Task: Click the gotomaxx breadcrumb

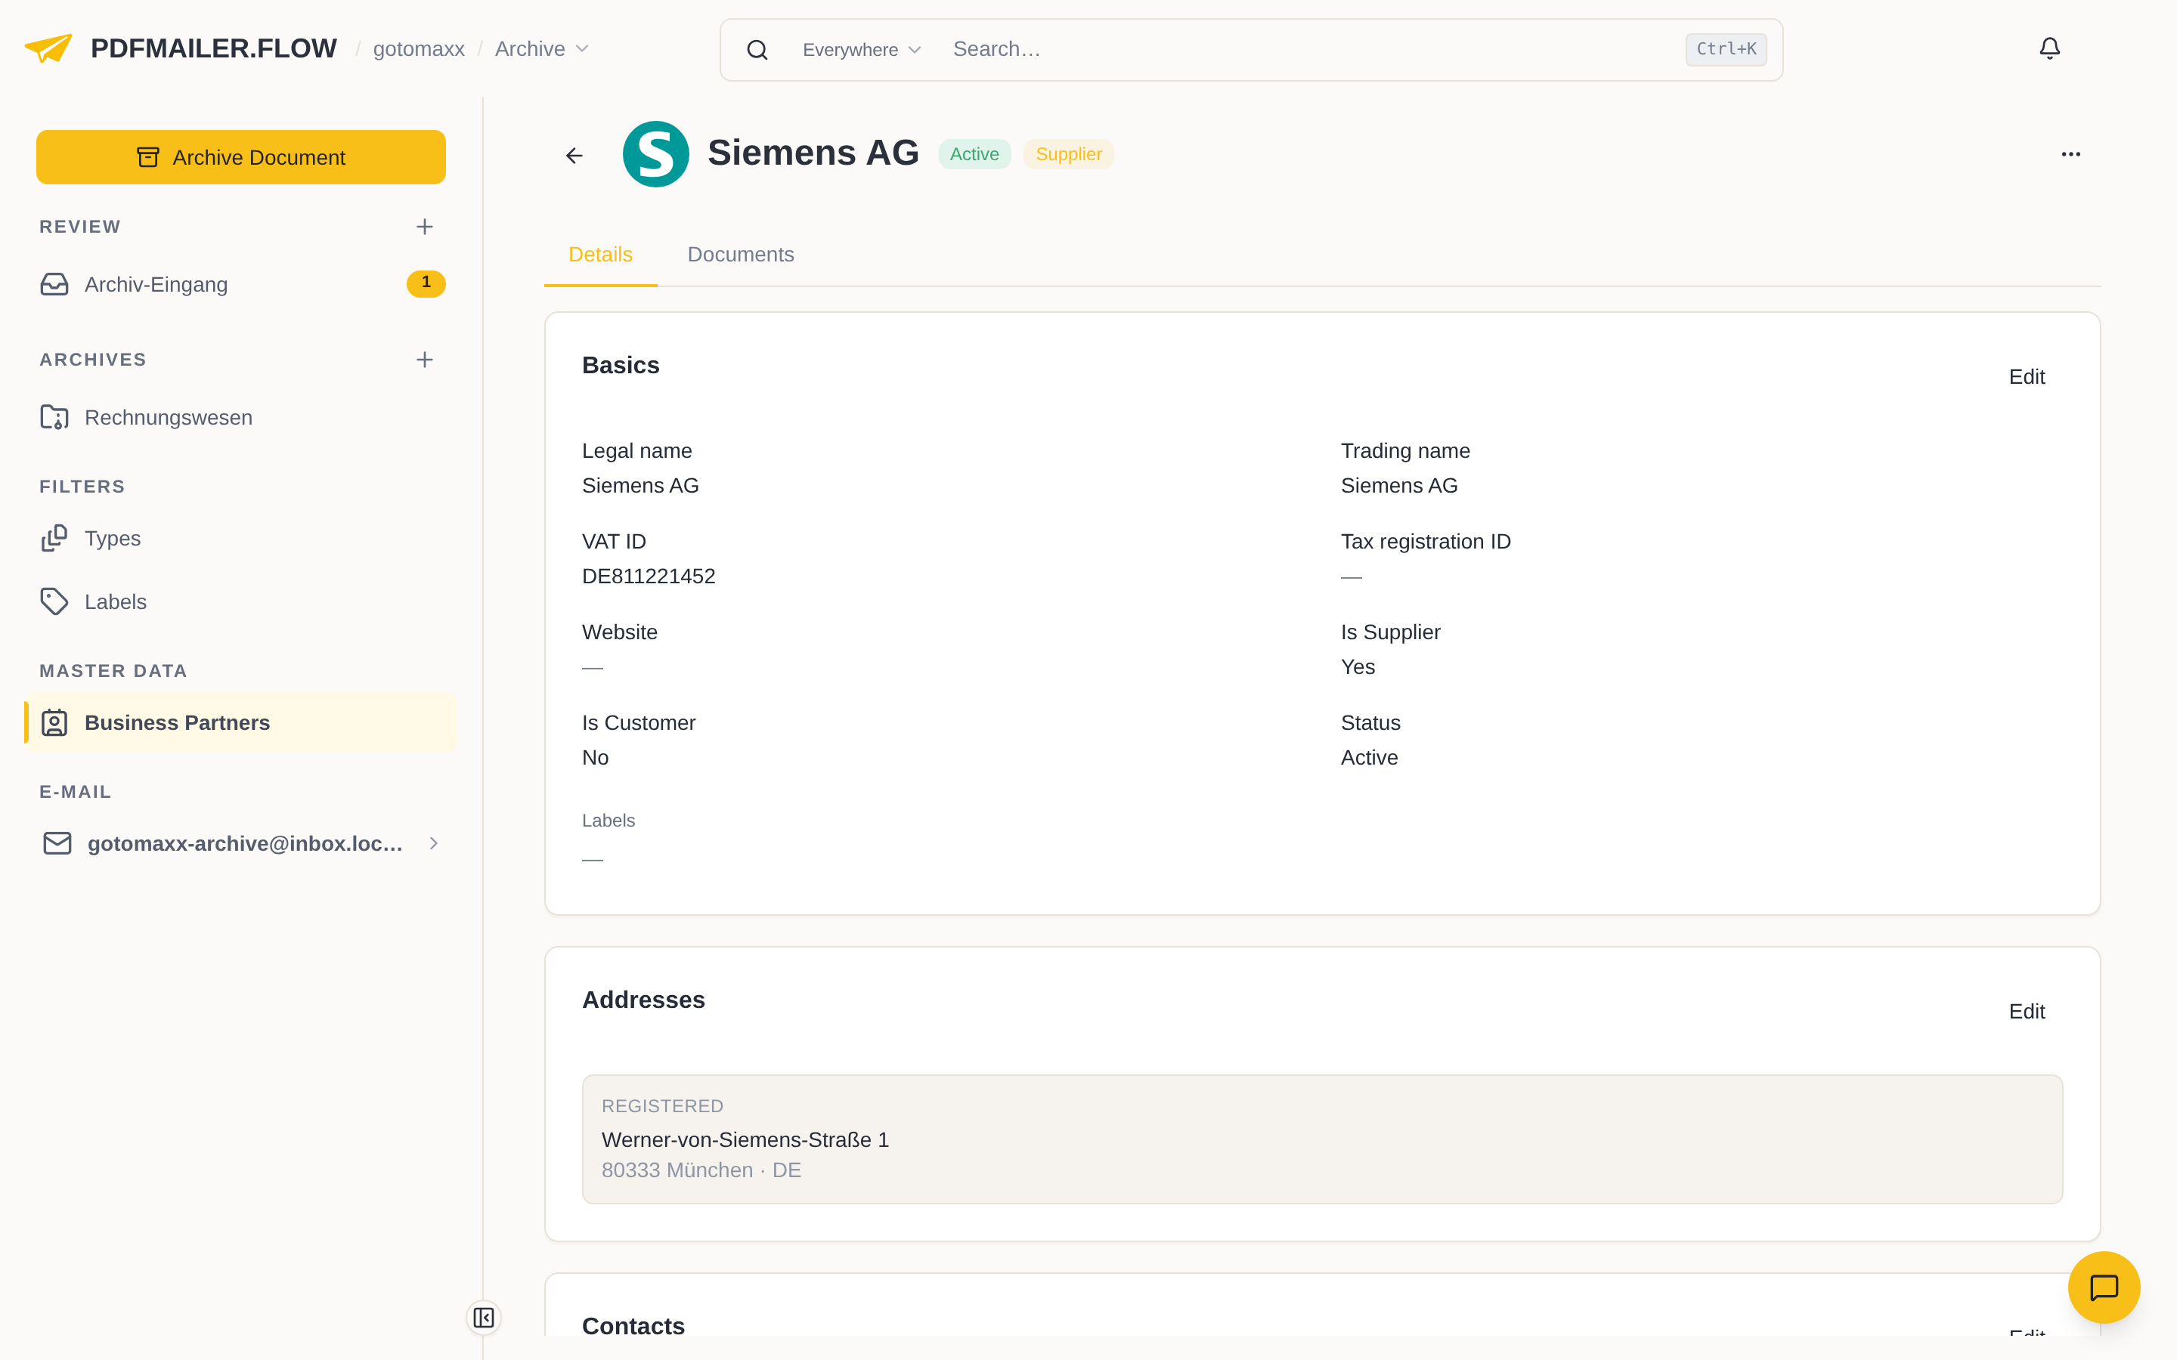Action: click(x=418, y=48)
